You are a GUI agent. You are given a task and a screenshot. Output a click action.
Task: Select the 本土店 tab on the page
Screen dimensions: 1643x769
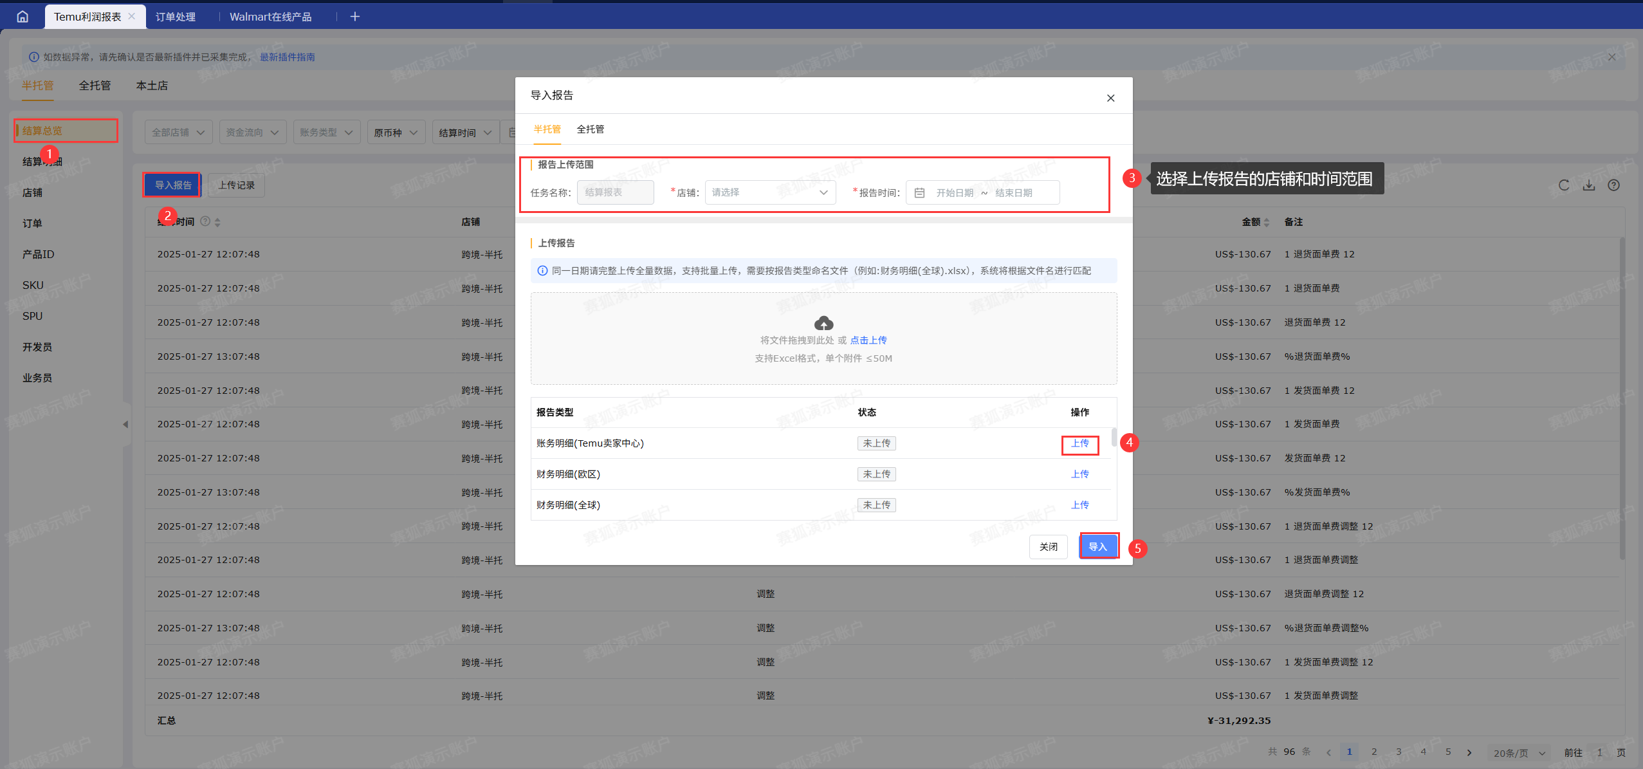pyautogui.click(x=152, y=86)
